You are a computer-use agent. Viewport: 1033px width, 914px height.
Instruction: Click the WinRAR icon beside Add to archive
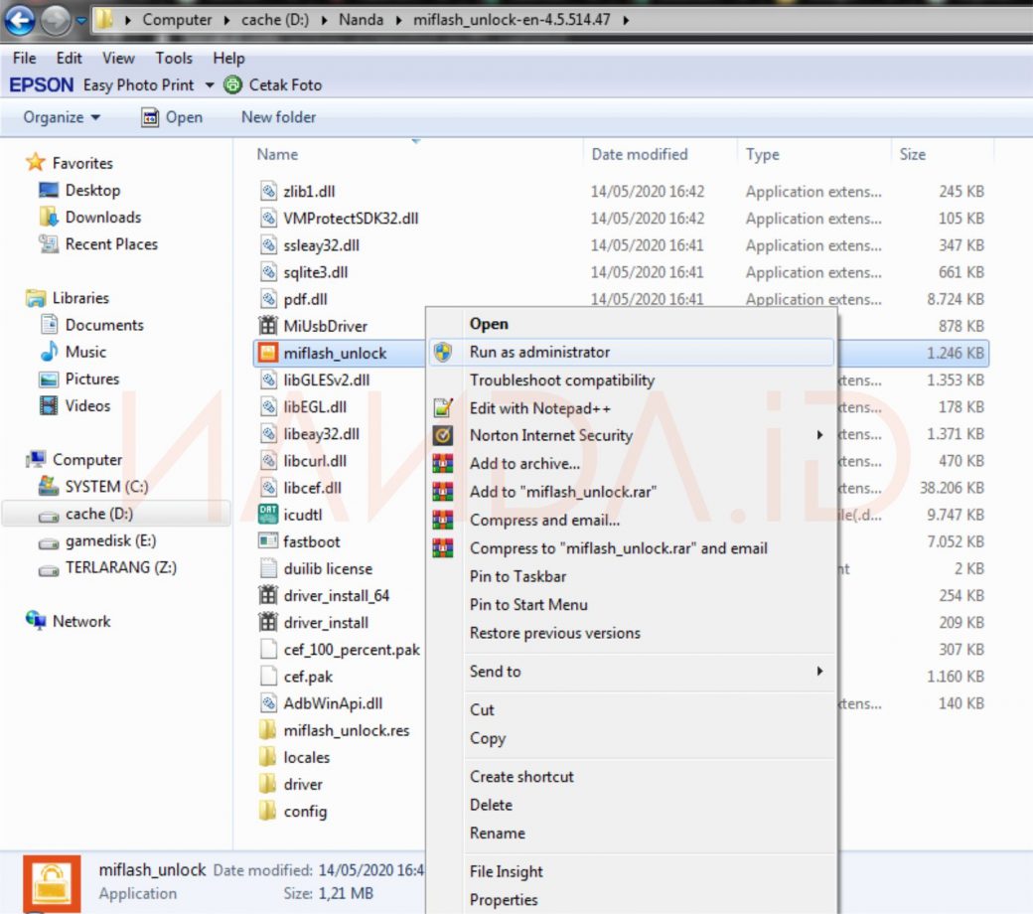point(443,463)
